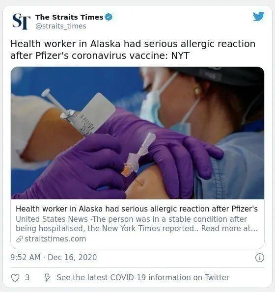Open The Straits Times ST avatar
Image resolution: width=275 pixels, height=292 pixels.
pos(21,21)
